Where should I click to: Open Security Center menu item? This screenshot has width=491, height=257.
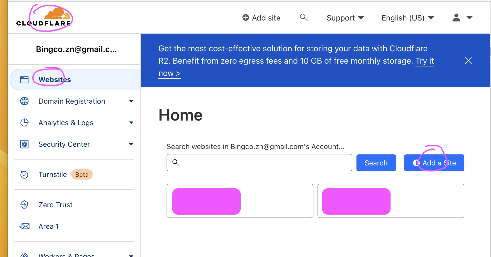64,144
